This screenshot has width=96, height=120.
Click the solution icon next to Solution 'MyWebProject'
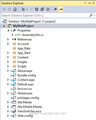coord(5,21)
